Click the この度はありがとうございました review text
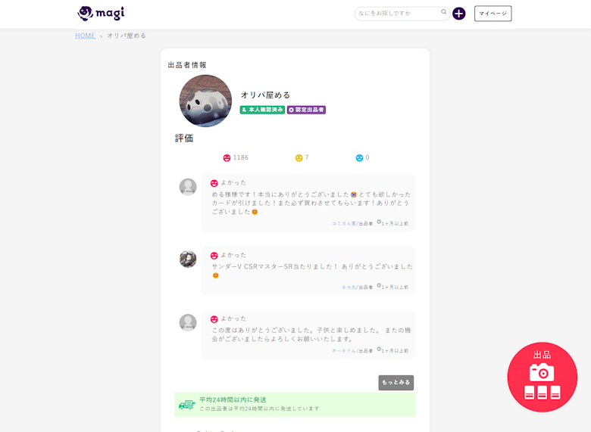Viewport: 591px width, 432px height. tap(311, 334)
